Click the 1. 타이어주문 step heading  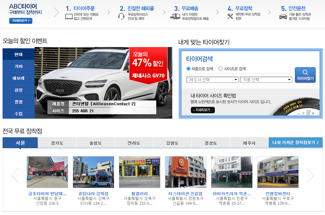coord(80,9)
